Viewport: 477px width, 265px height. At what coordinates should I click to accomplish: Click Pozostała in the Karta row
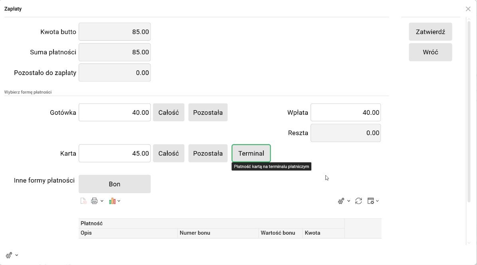pyautogui.click(x=208, y=153)
